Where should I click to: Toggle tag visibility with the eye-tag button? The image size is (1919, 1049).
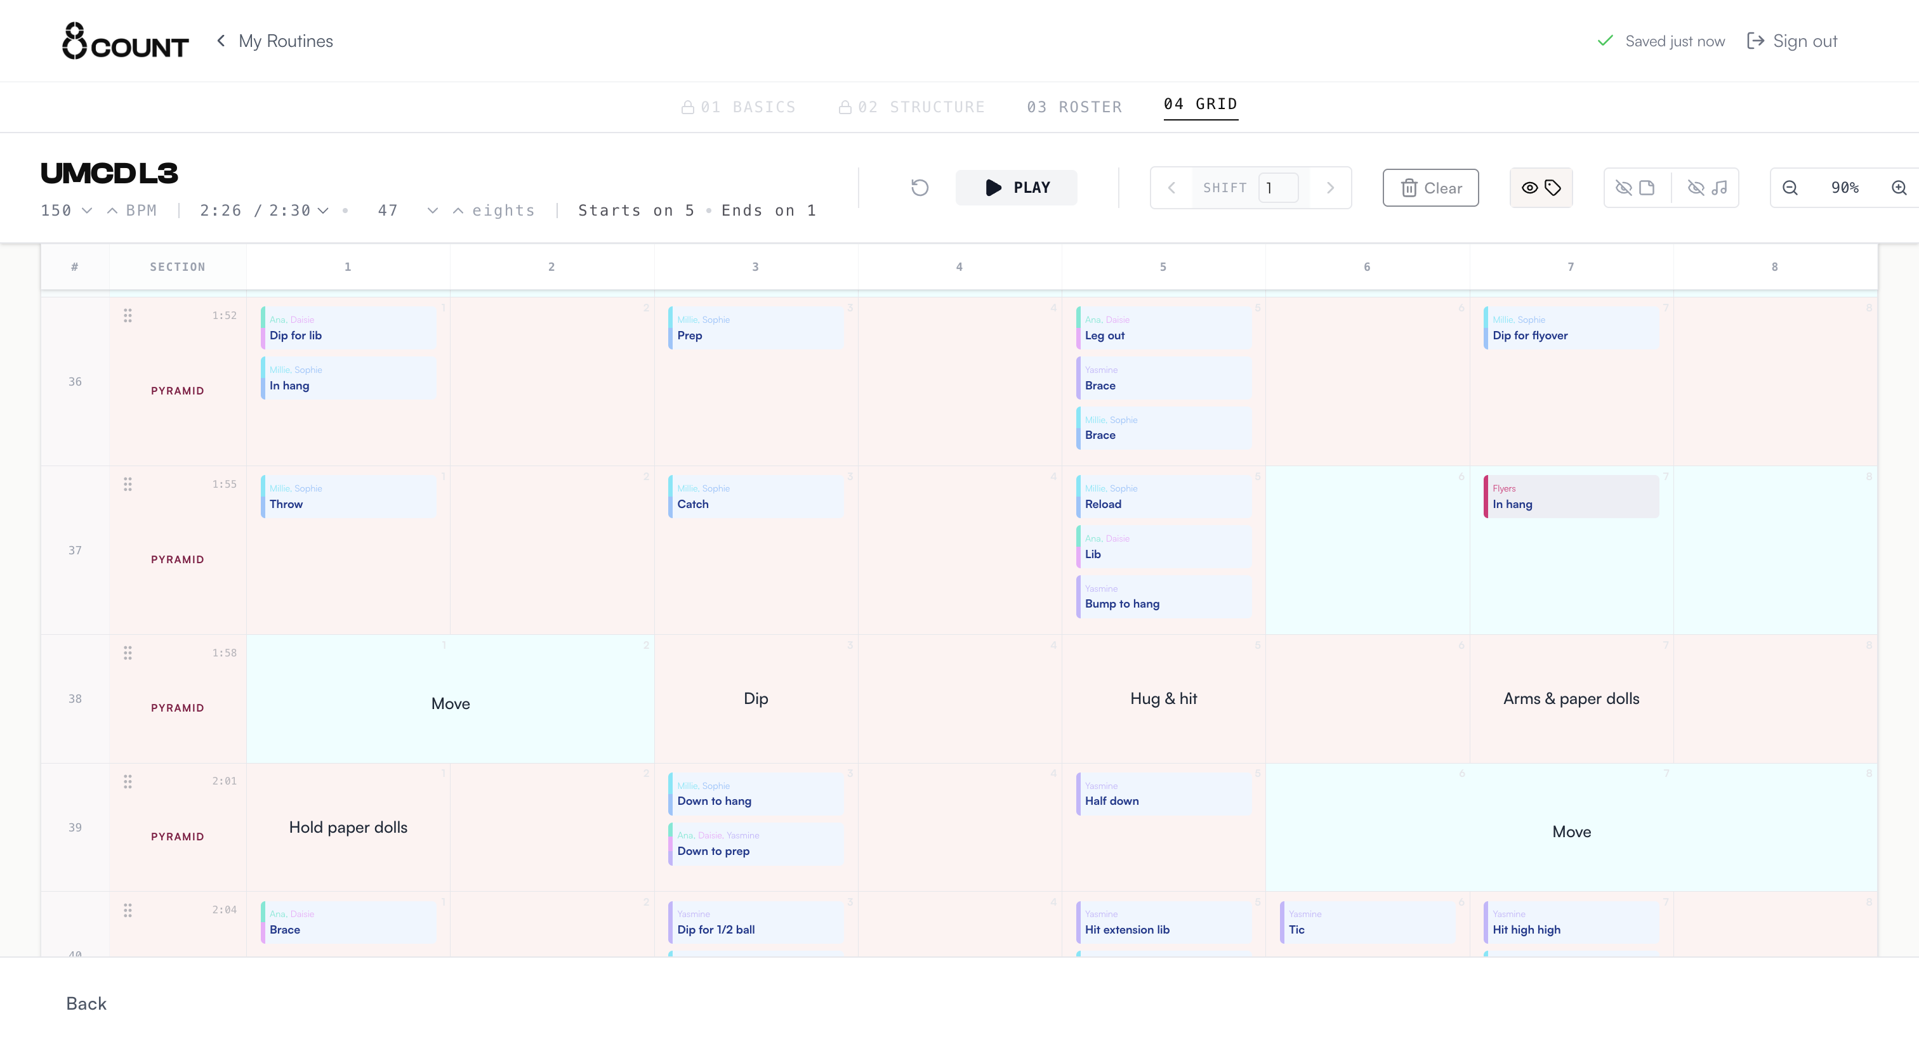coord(1541,188)
